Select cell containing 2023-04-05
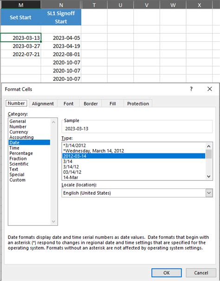The image size is (220, 281). pos(61,38)
